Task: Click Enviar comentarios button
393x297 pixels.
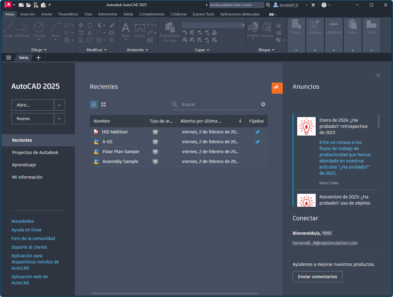Action: click(x=318, y=277)
